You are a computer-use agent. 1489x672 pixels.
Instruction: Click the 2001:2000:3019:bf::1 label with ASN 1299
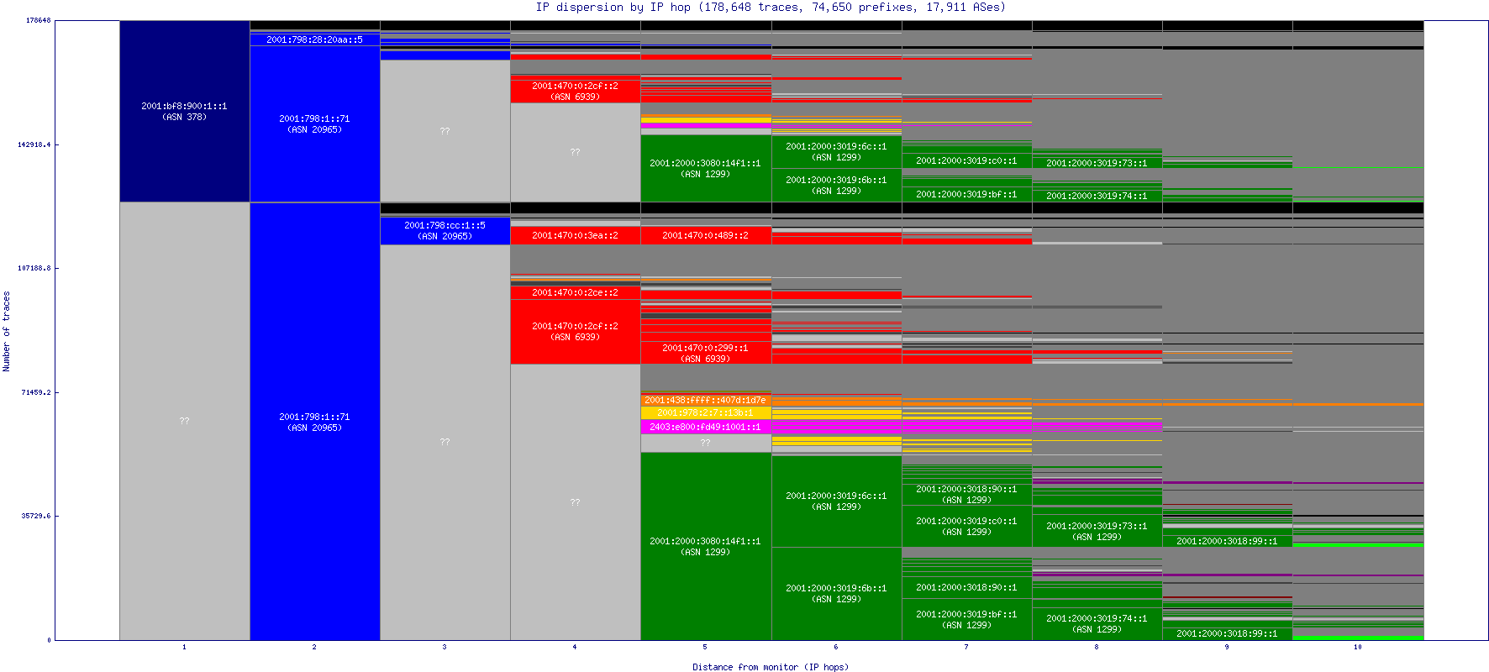[966, 619]
